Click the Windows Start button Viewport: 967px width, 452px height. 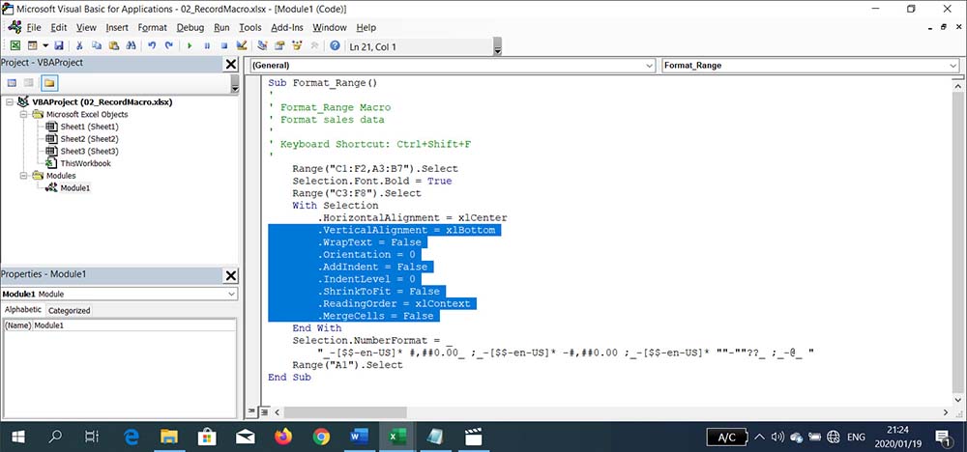tap(17, 438)
